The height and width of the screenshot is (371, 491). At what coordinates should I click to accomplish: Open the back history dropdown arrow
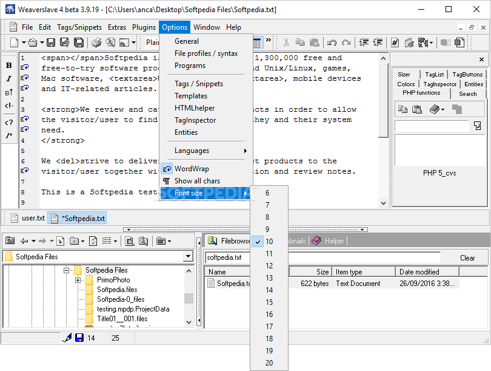click(33, 241)
